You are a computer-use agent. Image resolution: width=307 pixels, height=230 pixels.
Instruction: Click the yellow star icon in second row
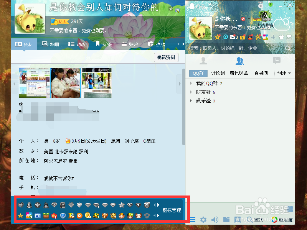[21, 215]
